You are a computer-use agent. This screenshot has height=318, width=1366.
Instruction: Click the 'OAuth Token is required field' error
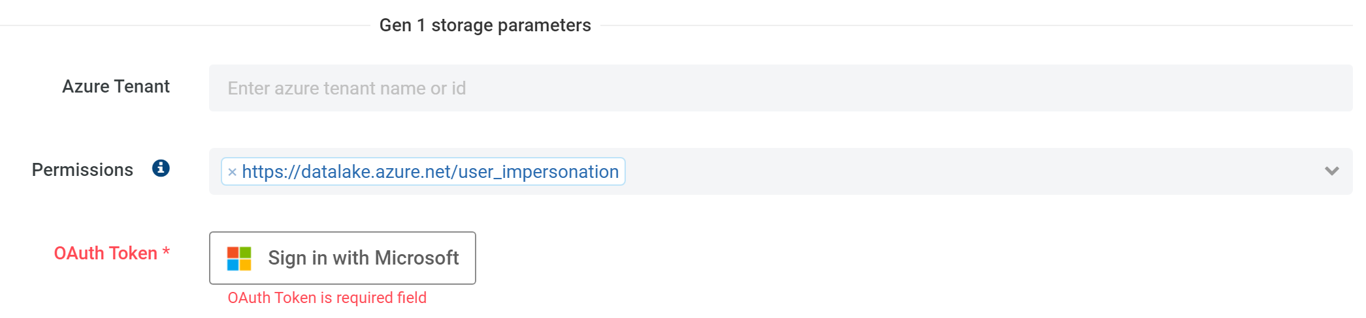point(327,298)
